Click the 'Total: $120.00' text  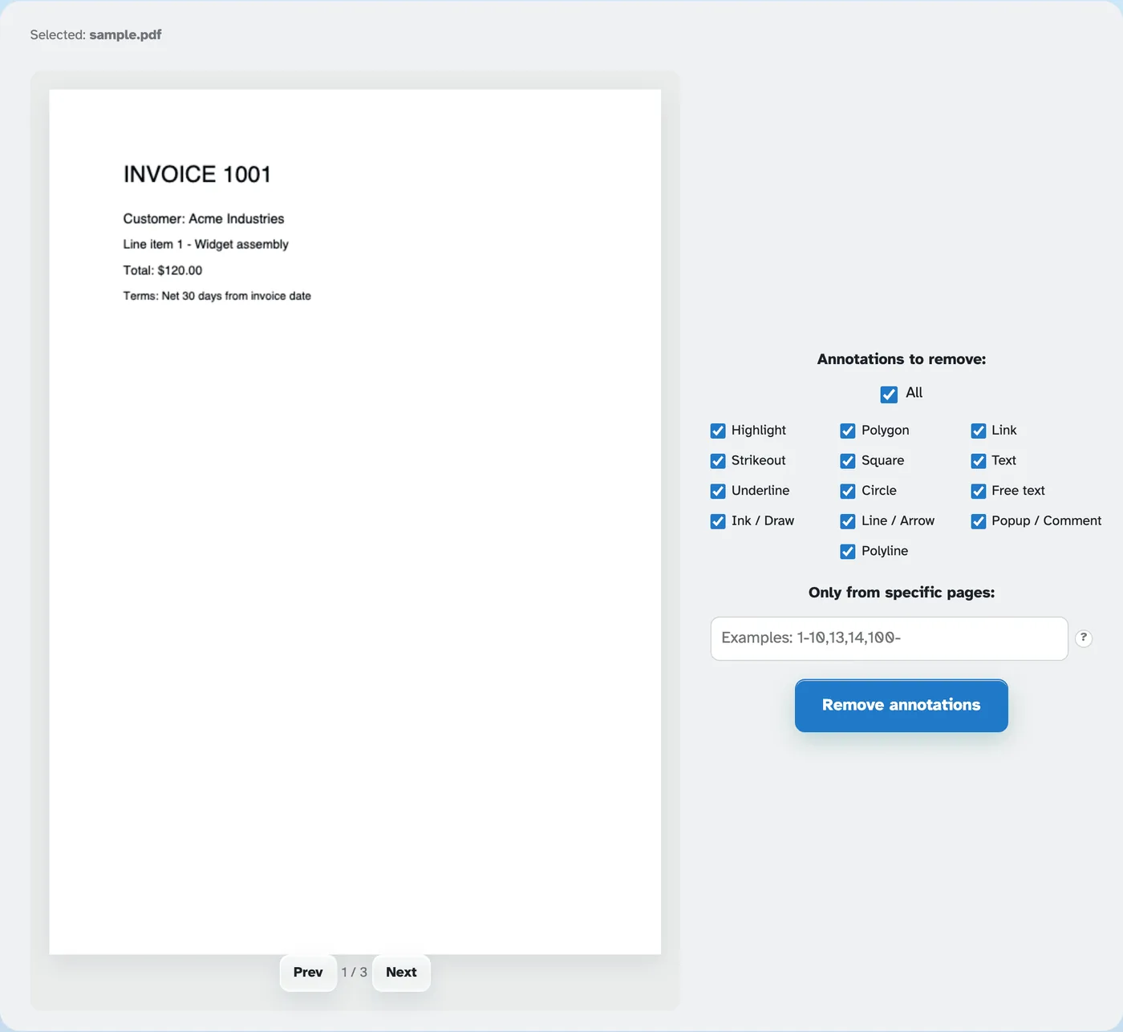click(x=163, y=270)
